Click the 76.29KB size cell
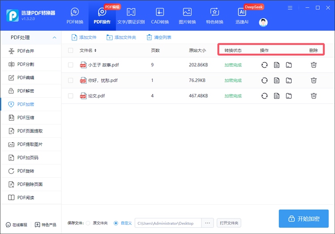Screen dimensions: 335x234 (197, 80)
